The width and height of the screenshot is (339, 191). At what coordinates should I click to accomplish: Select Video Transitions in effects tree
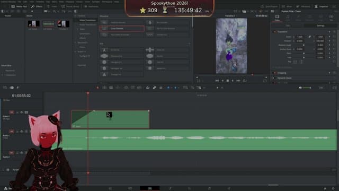coord(87,20)
